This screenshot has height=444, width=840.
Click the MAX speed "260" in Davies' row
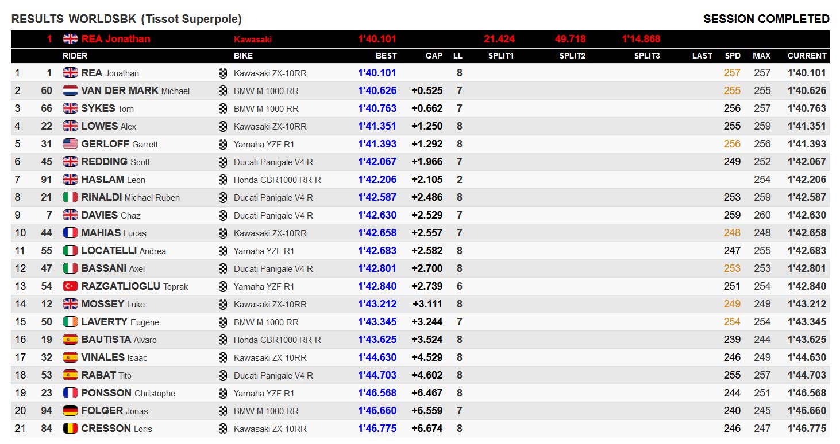click(x=762, y=215)
